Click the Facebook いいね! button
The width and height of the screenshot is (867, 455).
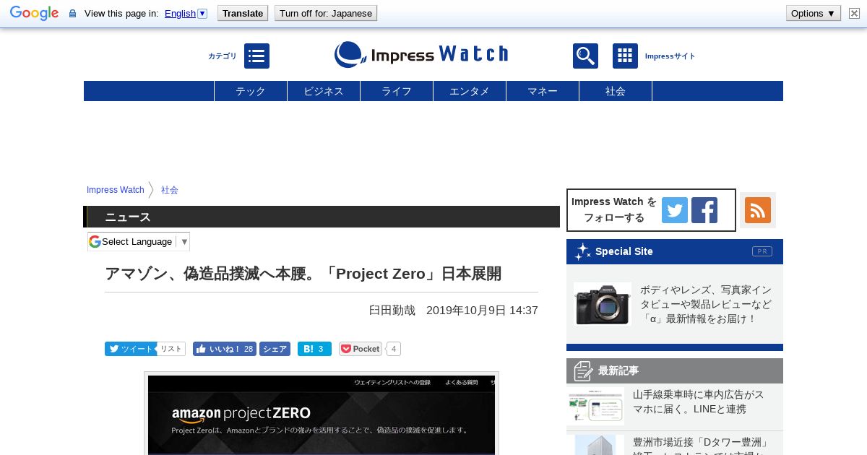[x=225, y=349]
